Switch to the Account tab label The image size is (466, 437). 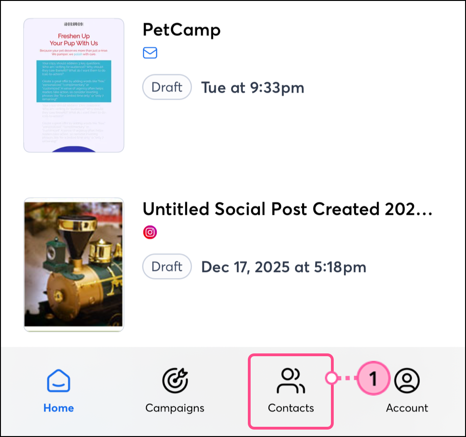407,408
